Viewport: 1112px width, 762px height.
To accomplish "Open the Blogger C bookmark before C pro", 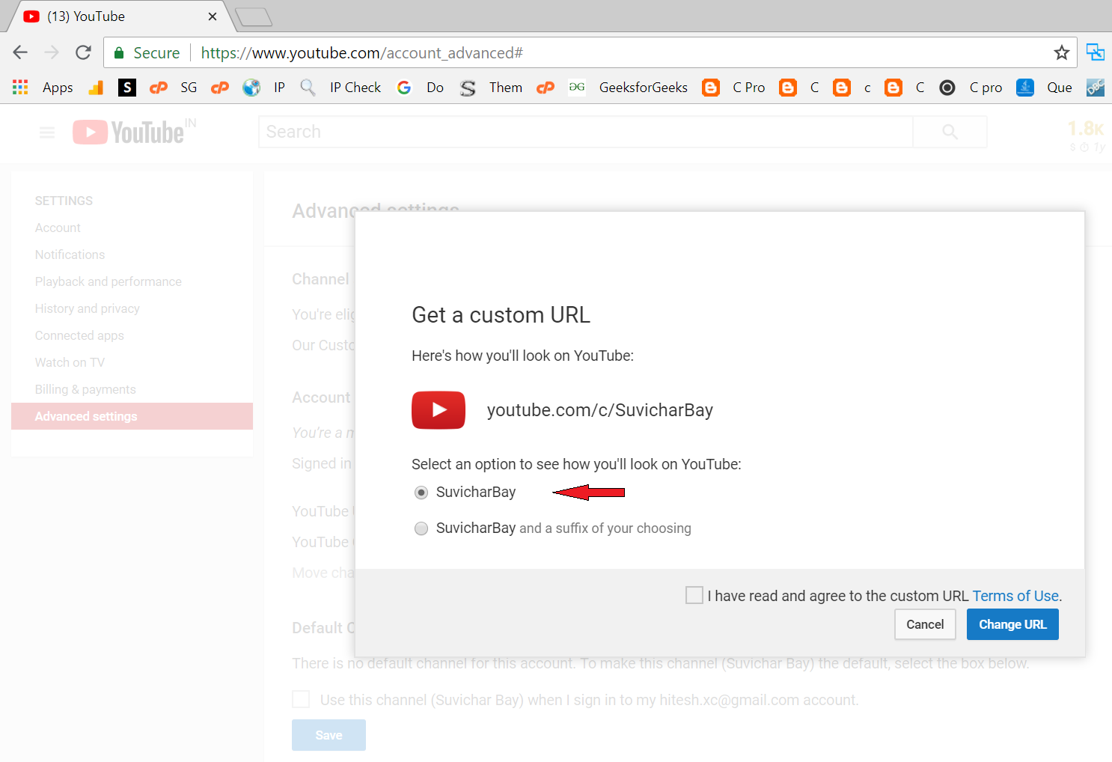I will click(905, 88).
